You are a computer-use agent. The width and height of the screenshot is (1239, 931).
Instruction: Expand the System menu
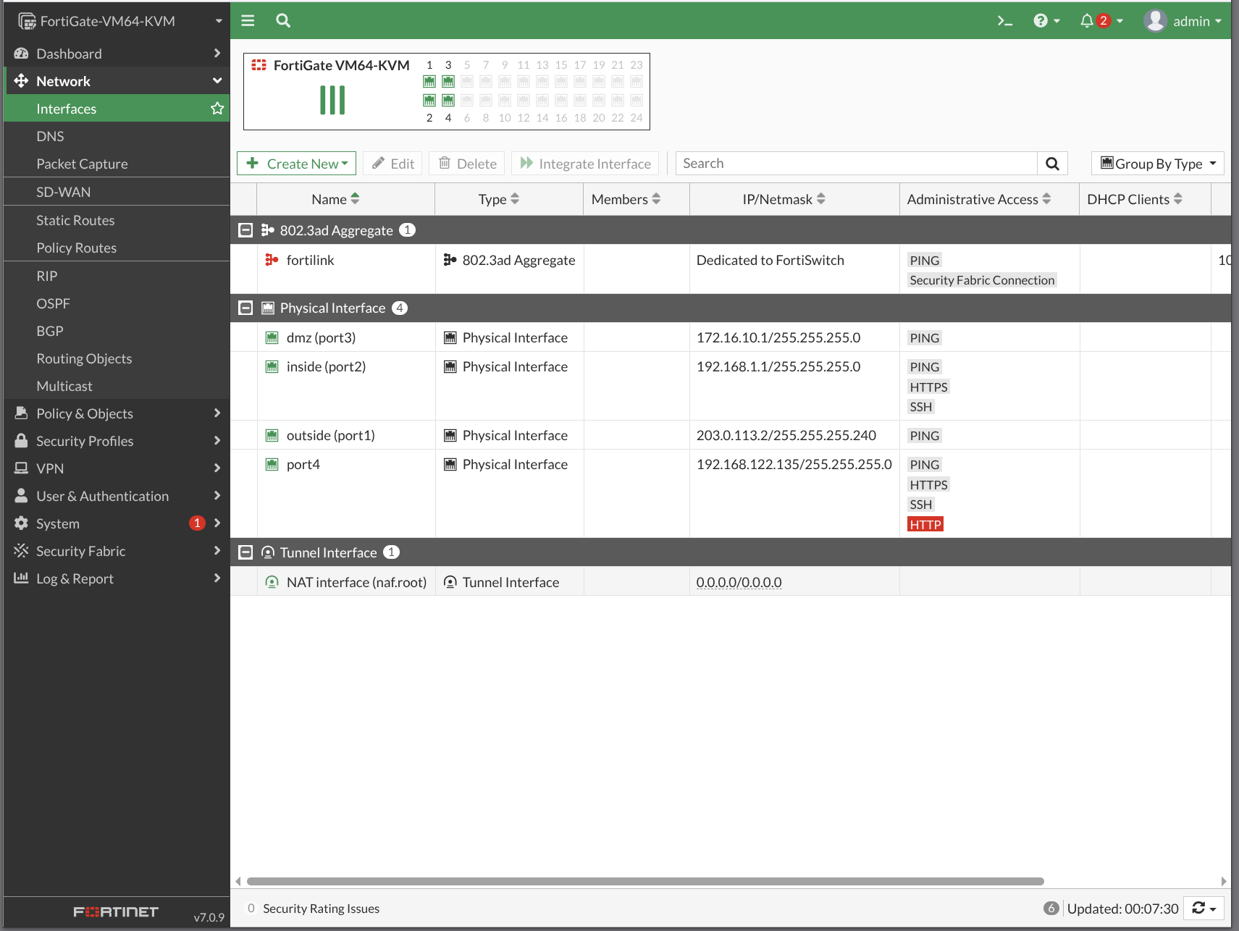point(117,523)
